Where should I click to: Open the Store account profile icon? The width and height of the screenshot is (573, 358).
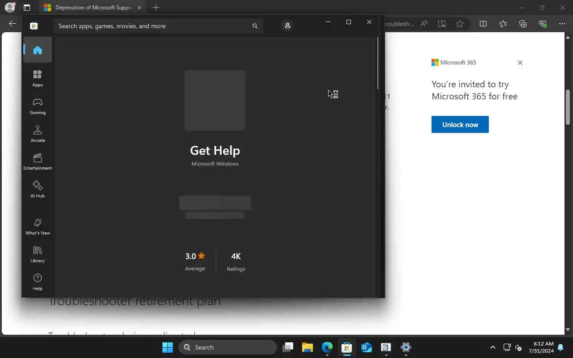287,26
